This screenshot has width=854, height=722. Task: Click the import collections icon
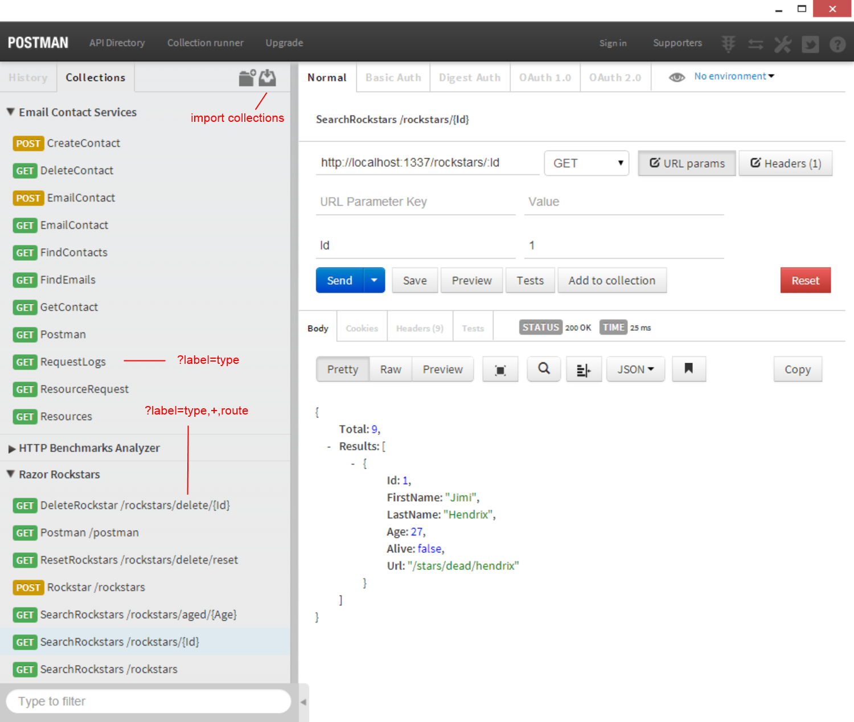coord(267,77)
